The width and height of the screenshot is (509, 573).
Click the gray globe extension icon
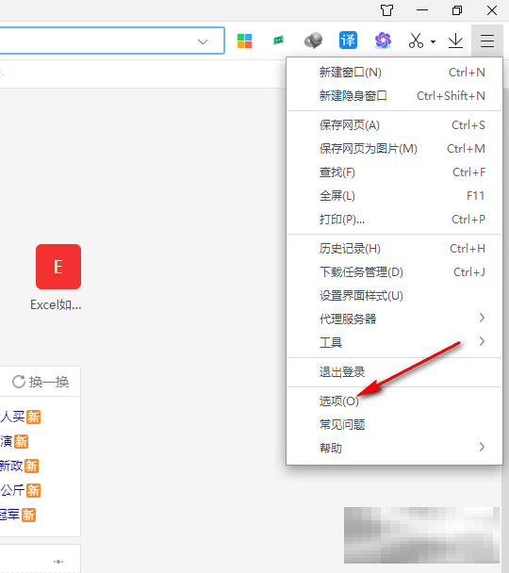click(x=313, y=41)
